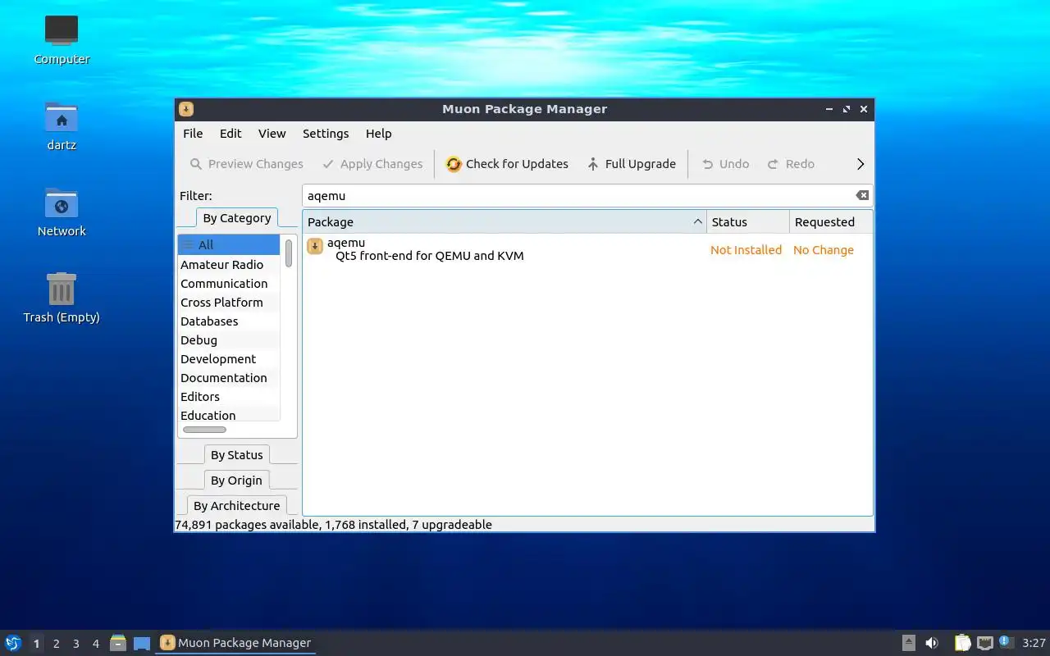The image size is (1050, 656).
Task: Click the Undo toolbar button
Action: pos(725,164)
